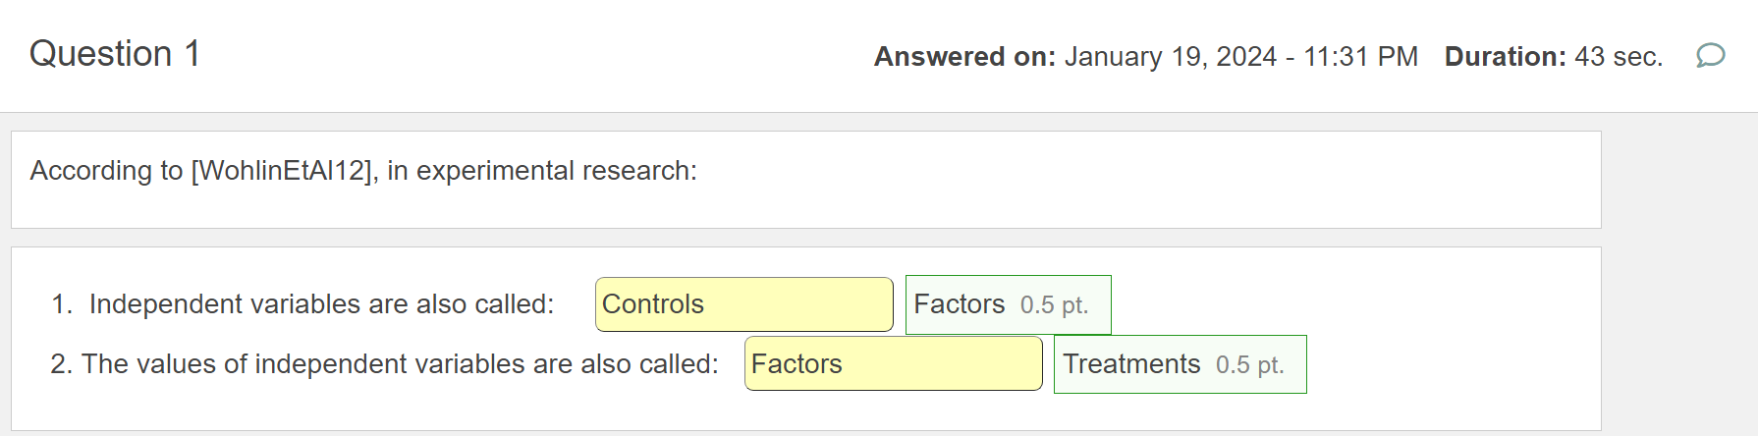Click the "According to" text in the prompt
The height and width of the screenshot is (436, 1758).
[x=106, y=171]
